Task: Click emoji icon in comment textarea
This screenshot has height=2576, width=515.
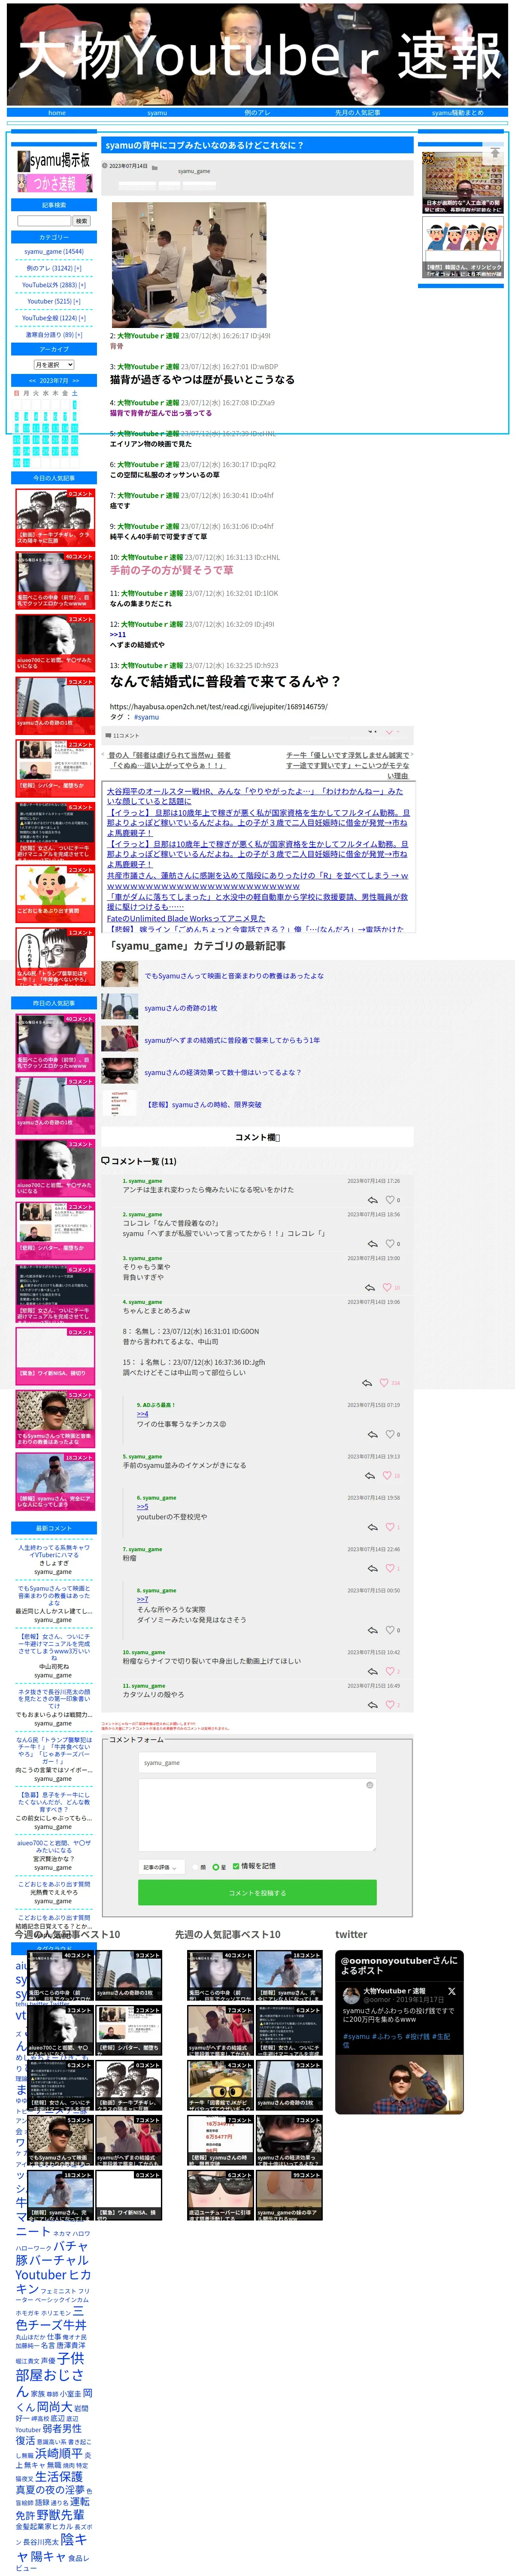Action: click(370, 1785)
